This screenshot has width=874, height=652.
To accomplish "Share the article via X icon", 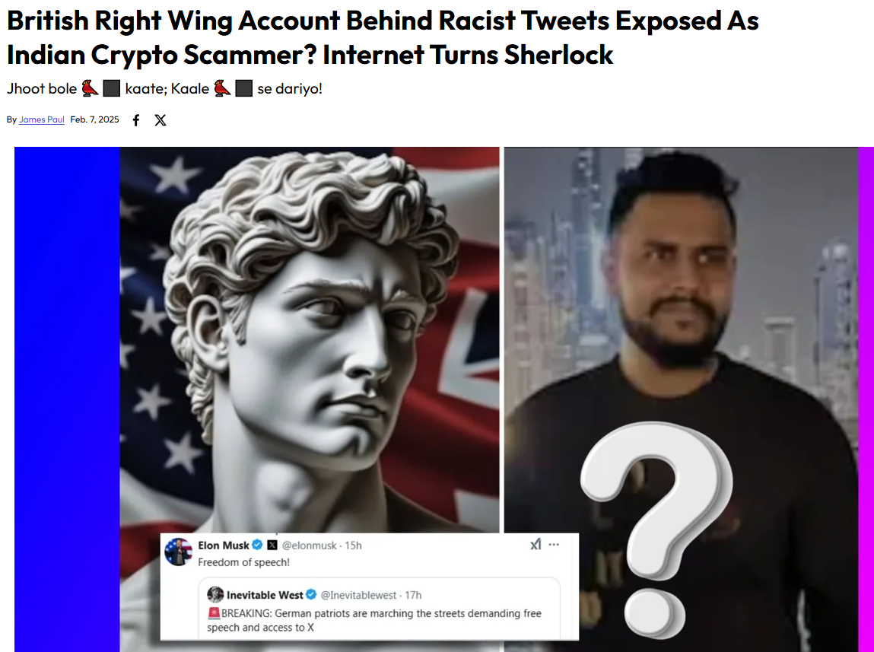I will click(x=160, y=119).
